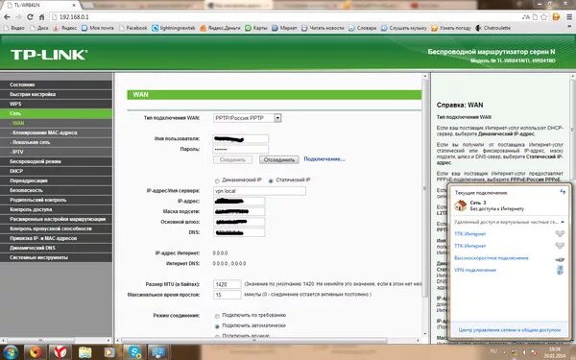
Task: Open the file explorer folder on the taskbar
Action: pyautogui.click(x=84, y=352)
